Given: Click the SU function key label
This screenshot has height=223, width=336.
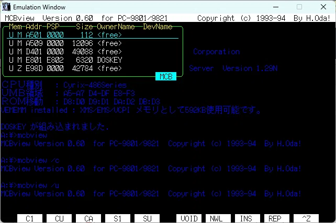Looking at the screenshot, I should [147, 218].
